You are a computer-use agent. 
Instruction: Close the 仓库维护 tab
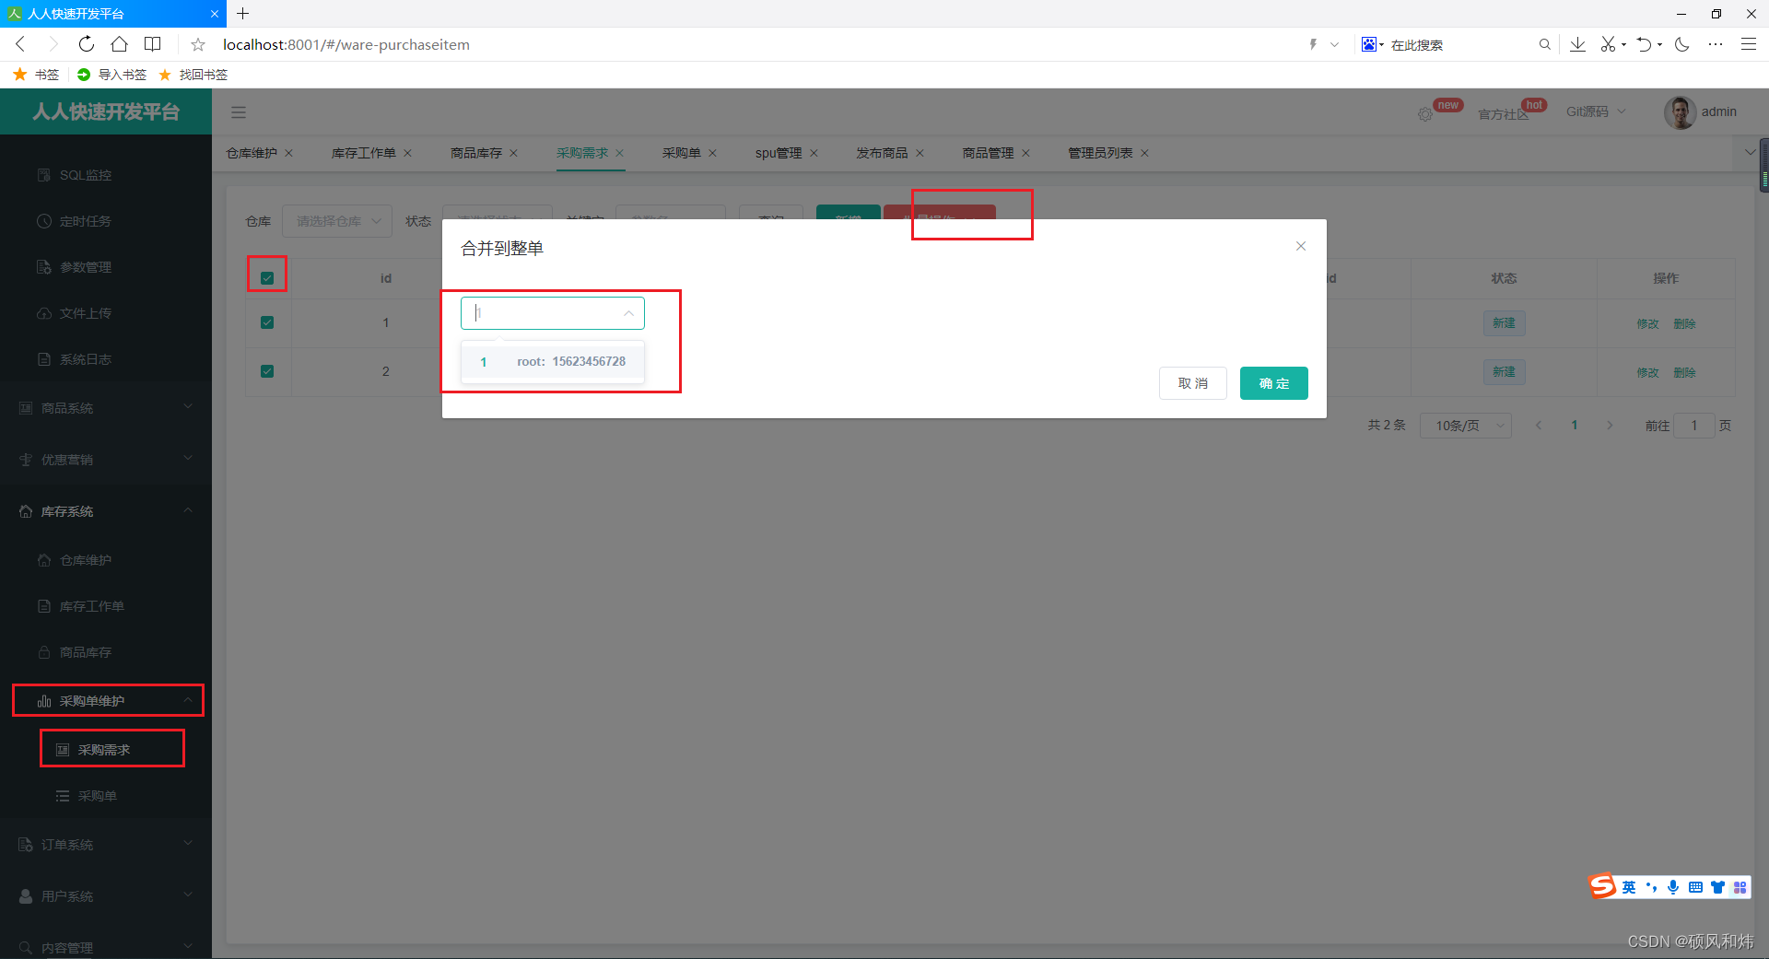288,153
